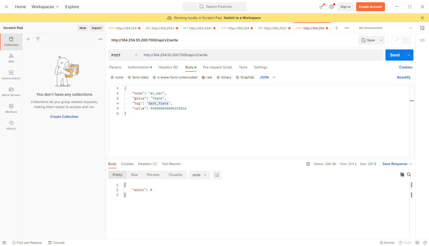
Task: Open help icon in status bar
Action: [425, 243]
